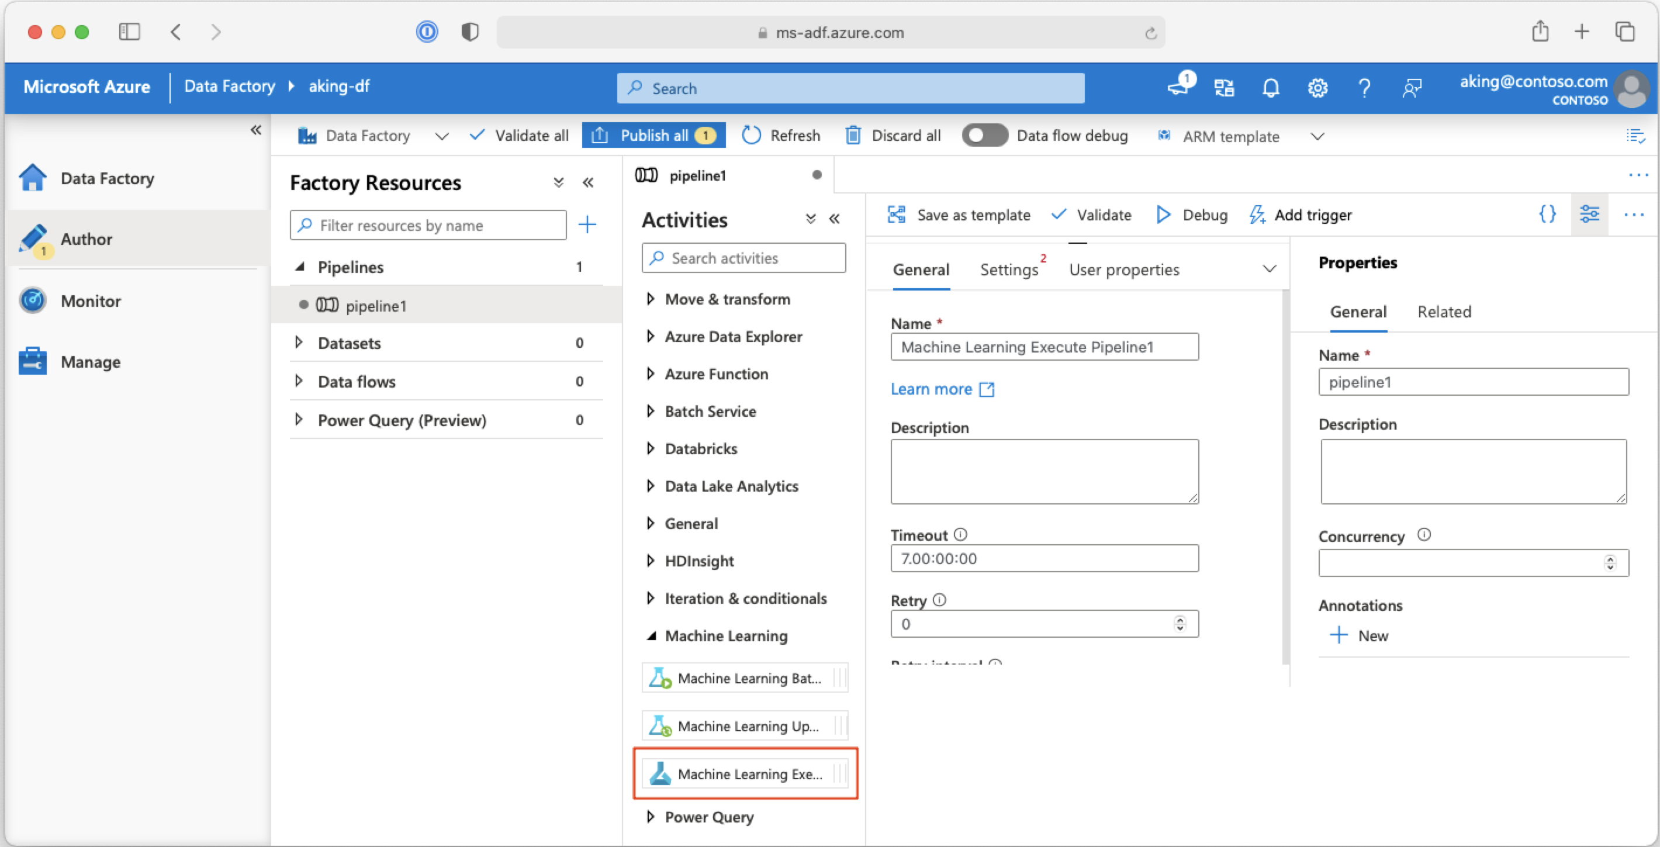The image size is (1660, 847).
Task: Select the User properties tab
Action: [x=1125, y=269]
